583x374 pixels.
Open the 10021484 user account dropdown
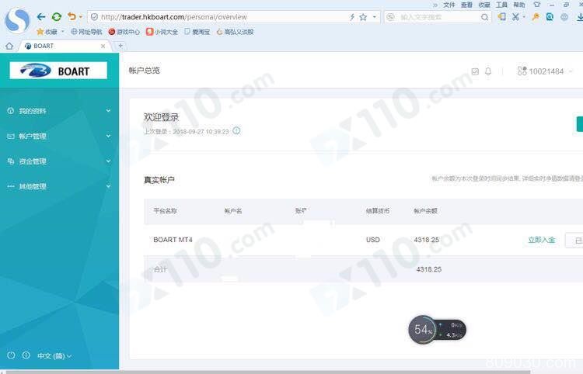545,71
